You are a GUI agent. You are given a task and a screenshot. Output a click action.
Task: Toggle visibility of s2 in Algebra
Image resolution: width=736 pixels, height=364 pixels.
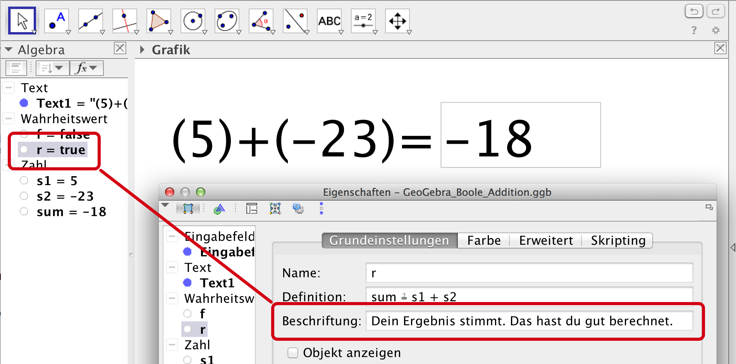tap(24, 196)
